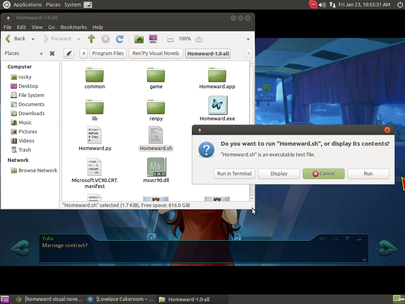Go to the Home folder icon

[139, 39]
